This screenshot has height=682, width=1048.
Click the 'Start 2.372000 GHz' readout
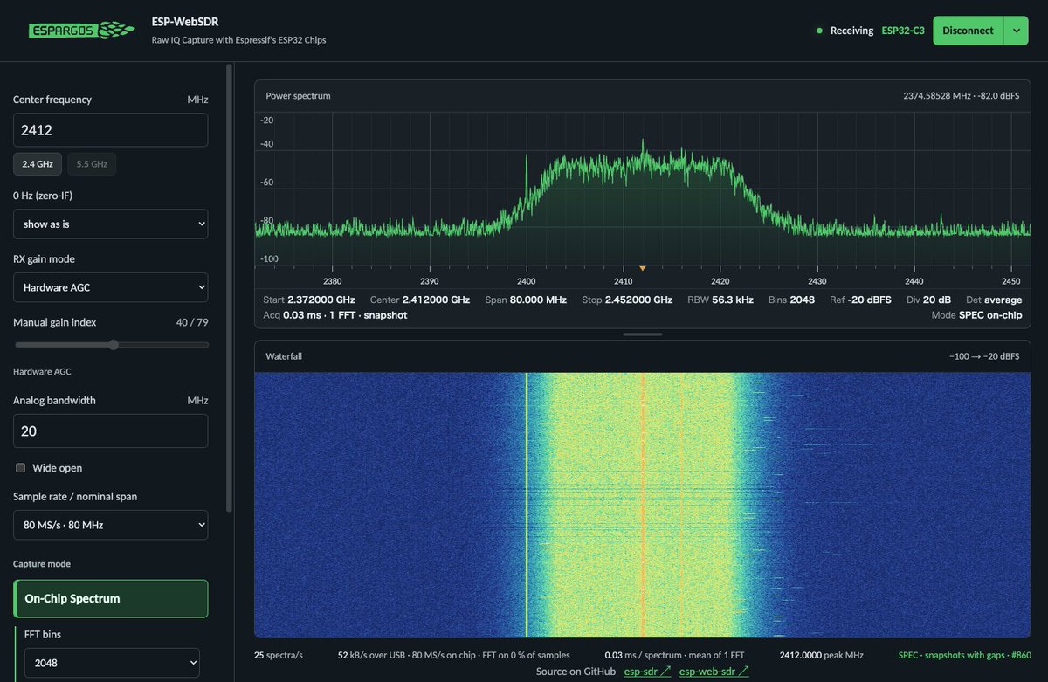coord(309,300)
